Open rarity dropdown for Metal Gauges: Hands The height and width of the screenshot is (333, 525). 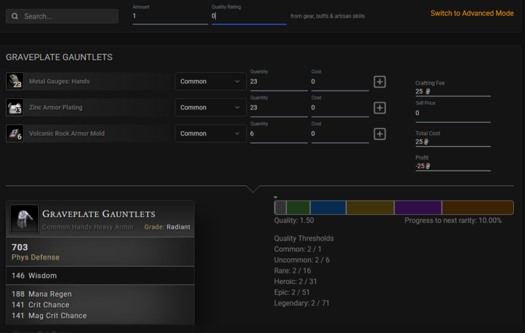210,81
